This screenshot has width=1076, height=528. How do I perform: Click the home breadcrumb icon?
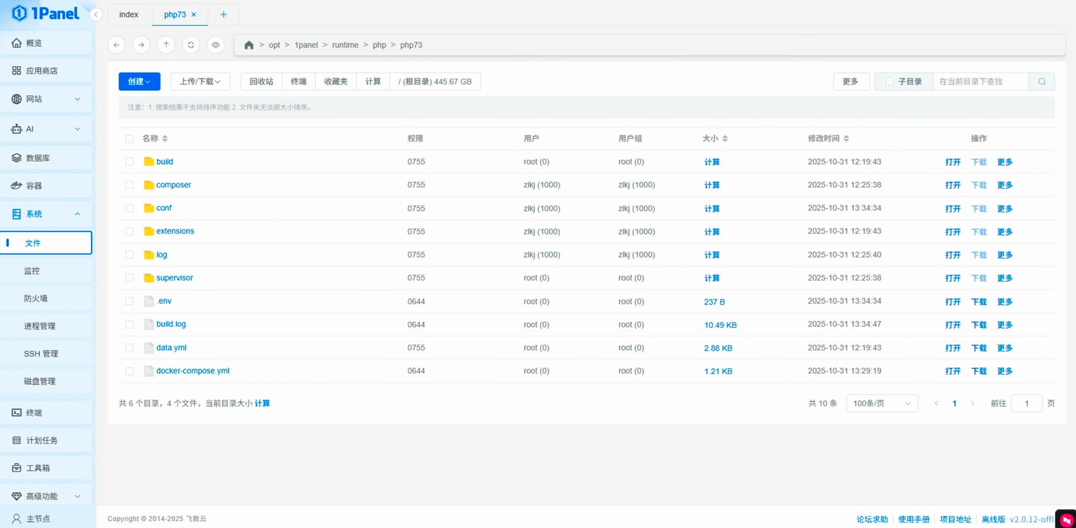coord(249,45)
